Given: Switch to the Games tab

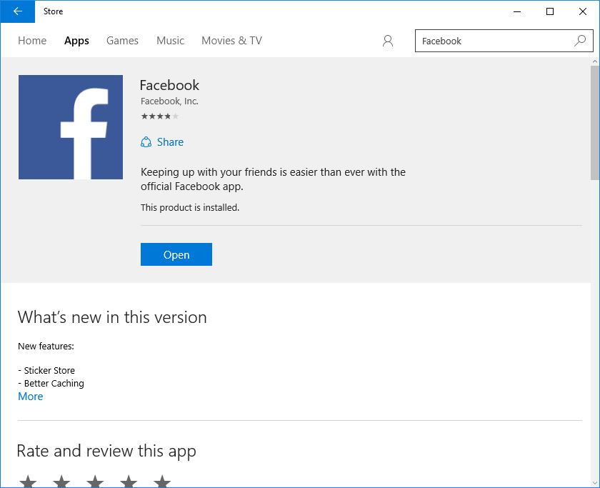Looking at the screenshot, I should pos(122,41).
